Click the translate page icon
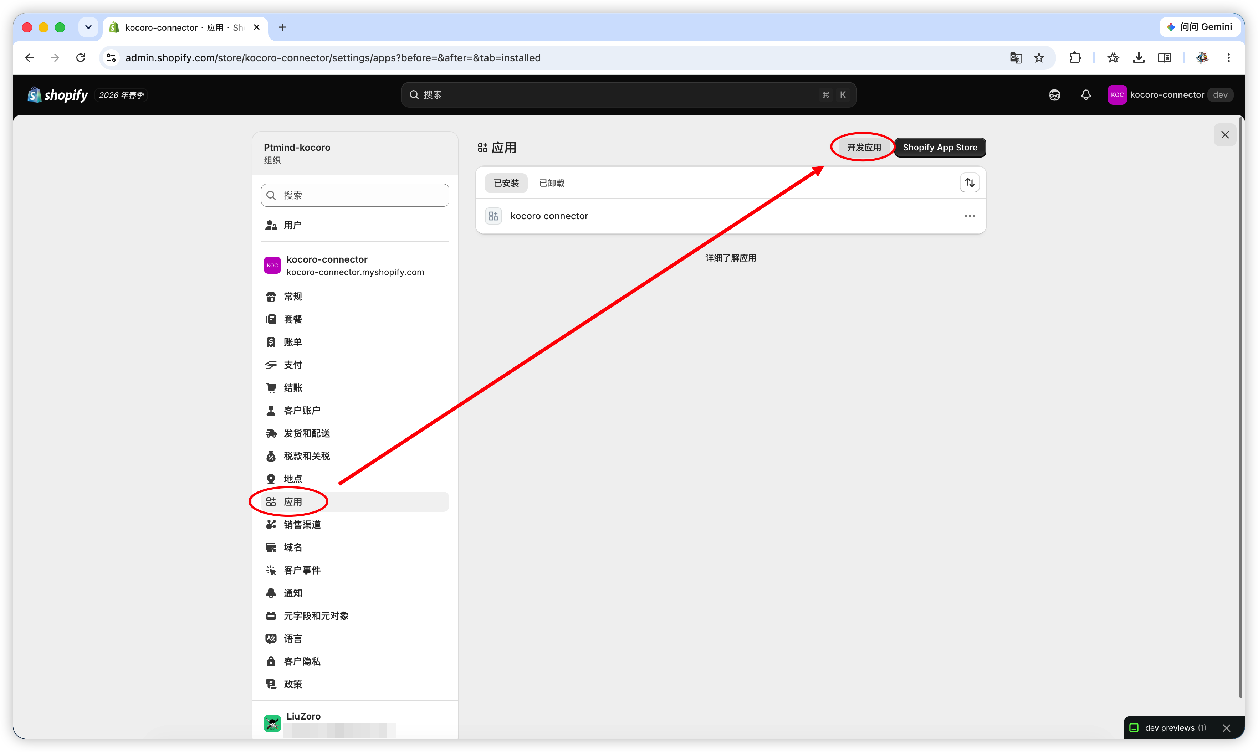The width and height of the screenshot is (1258, 752). tap(1016, 58)
